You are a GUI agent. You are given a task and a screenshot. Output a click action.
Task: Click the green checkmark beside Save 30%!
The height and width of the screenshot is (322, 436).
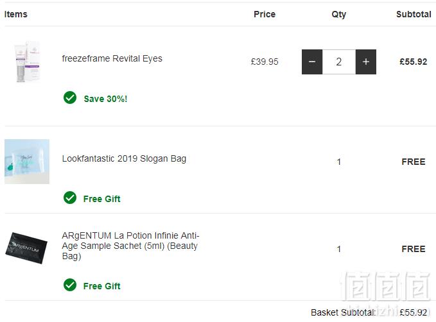pos(70,97)
